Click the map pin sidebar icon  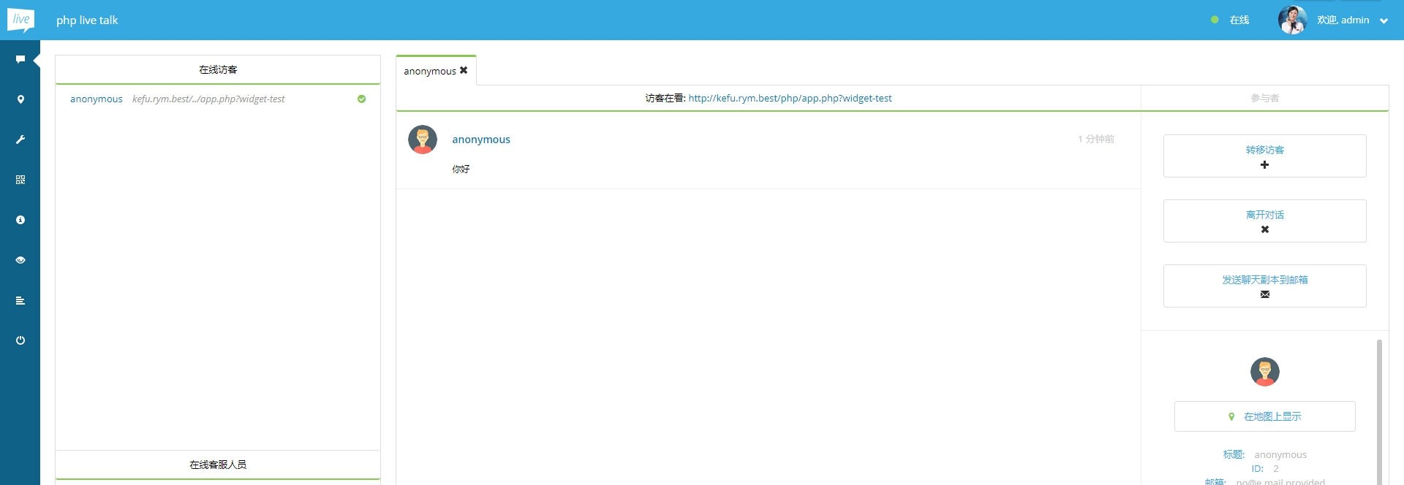click(x=20, y=99)
